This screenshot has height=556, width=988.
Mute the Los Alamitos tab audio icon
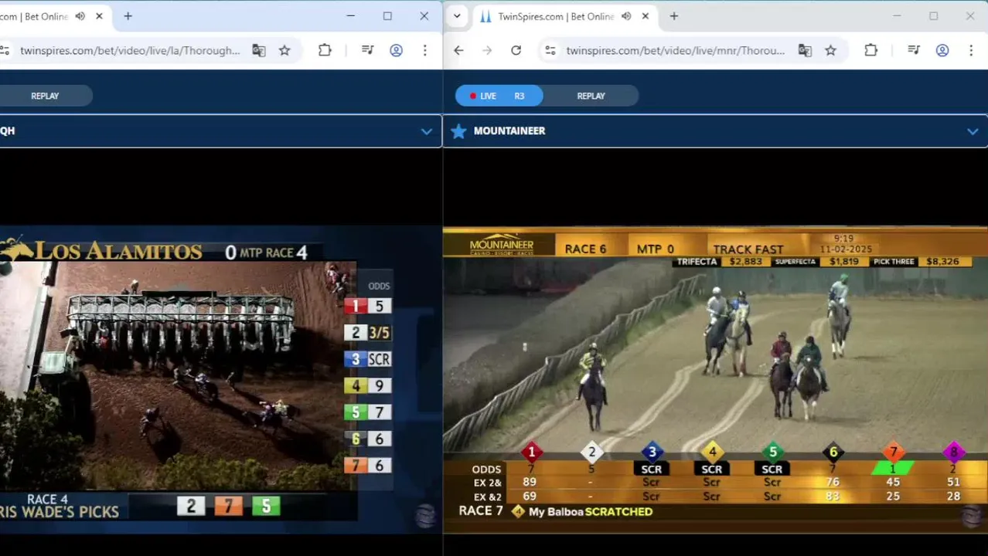80,16
